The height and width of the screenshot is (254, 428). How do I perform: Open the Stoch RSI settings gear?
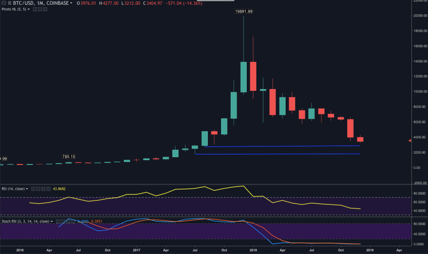click(64, 221)
